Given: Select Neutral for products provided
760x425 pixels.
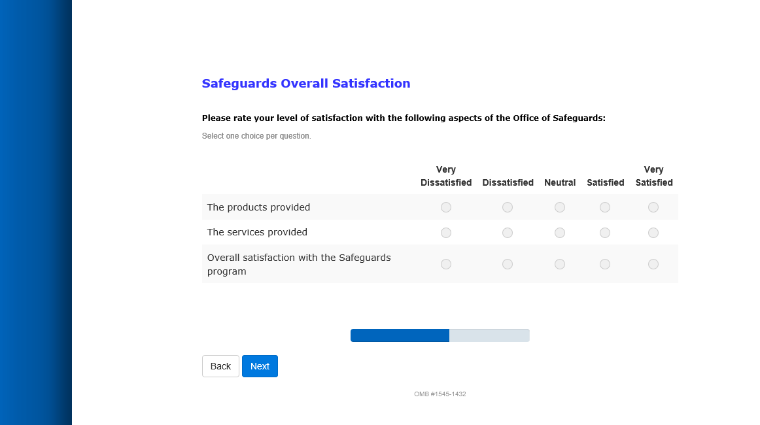Looking at the screenshot, I should (560, 207).
